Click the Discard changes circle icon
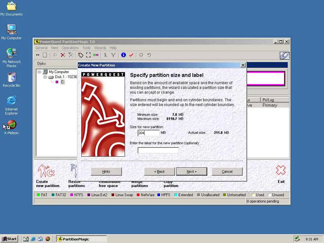The image size is (324, 243). (x=141, y=55)
